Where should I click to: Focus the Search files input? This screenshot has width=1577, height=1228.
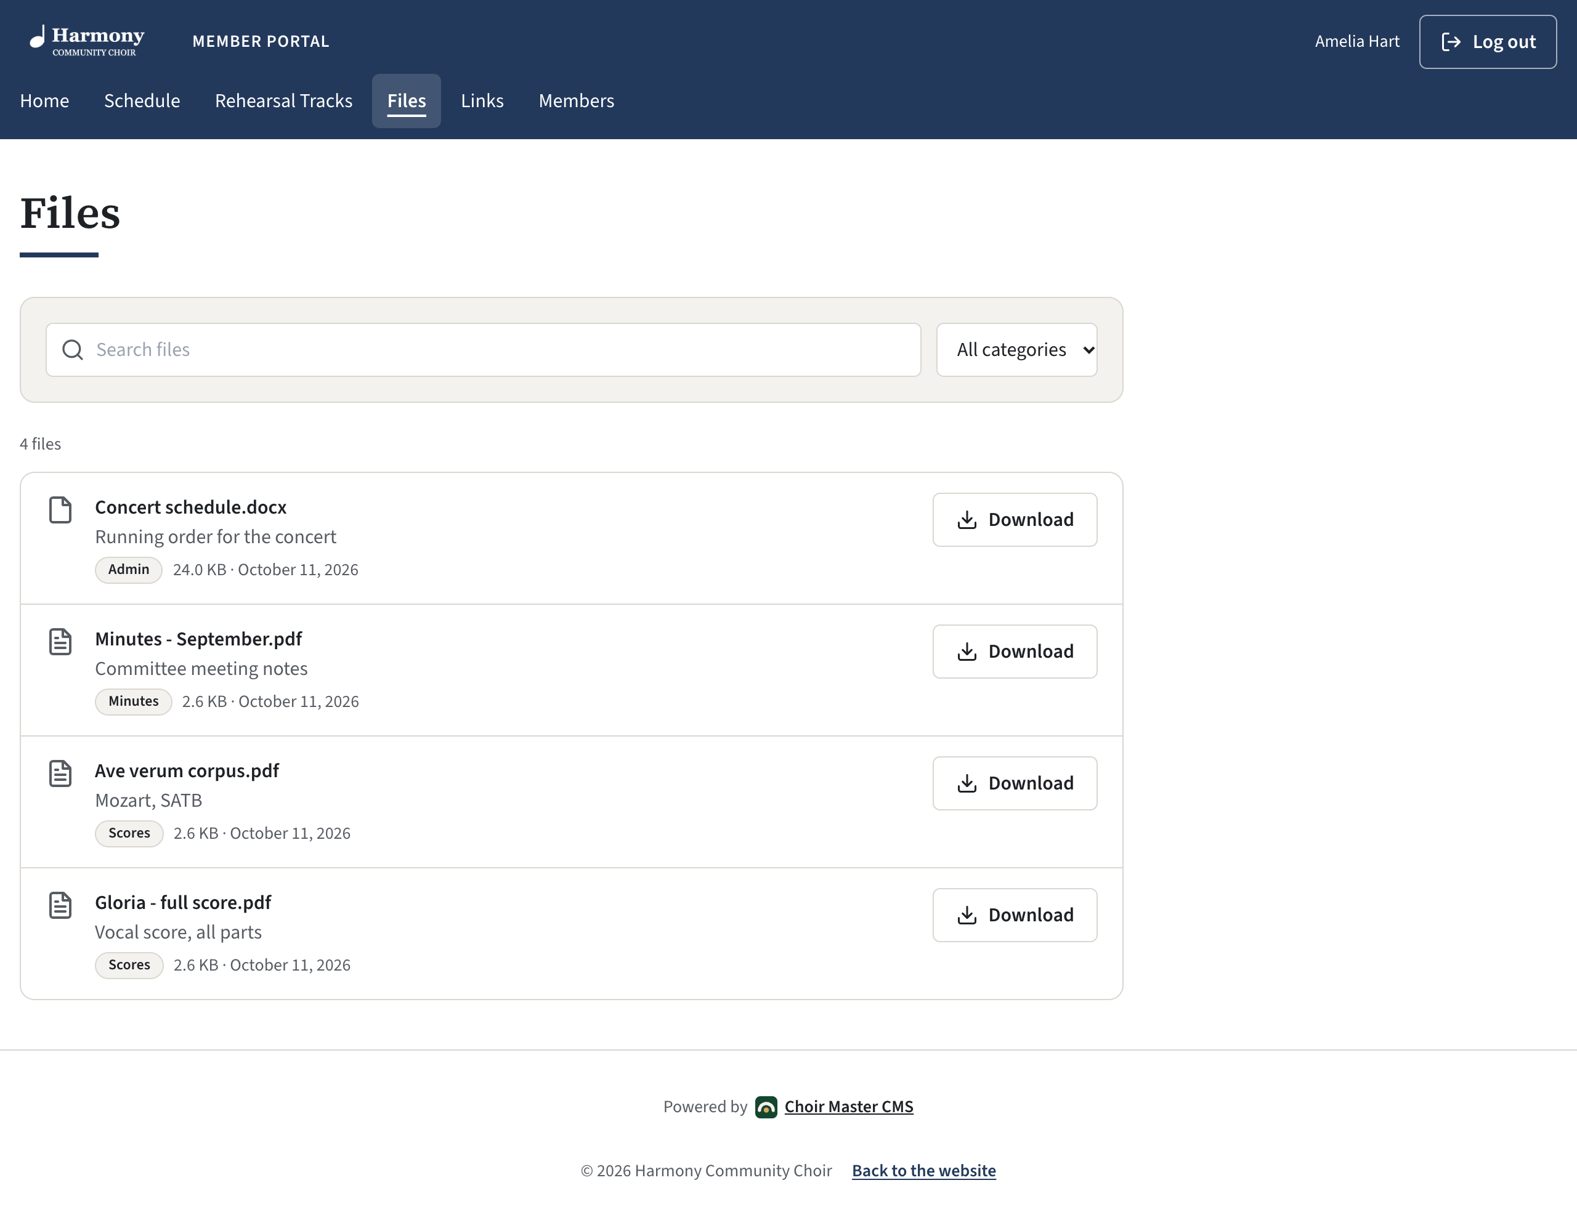pyautogui.click(x=483, y=349)
